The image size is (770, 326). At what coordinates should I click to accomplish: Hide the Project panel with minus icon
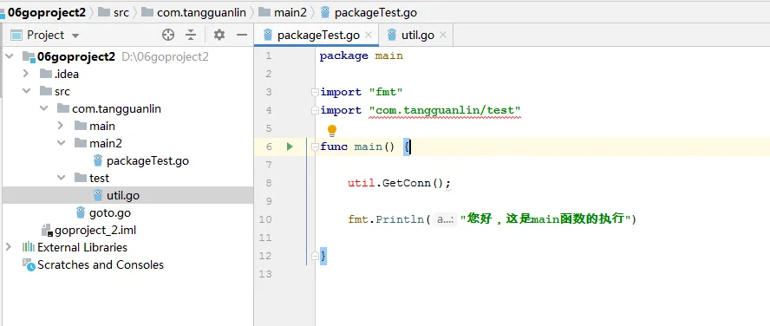coord(241,35)
